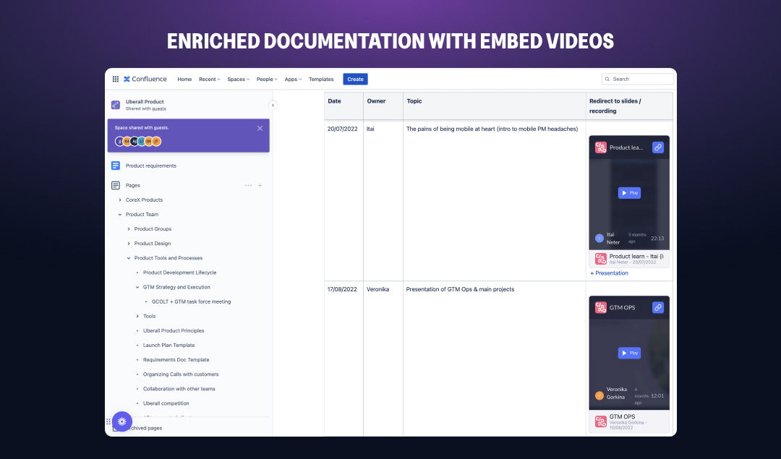Open Collaboration with other teams page

[x=179, y=389]
